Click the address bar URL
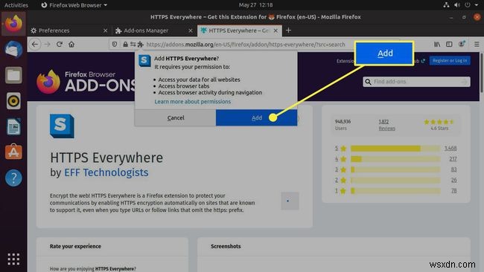This screenshot has width=484, height=272. point(246,45)
